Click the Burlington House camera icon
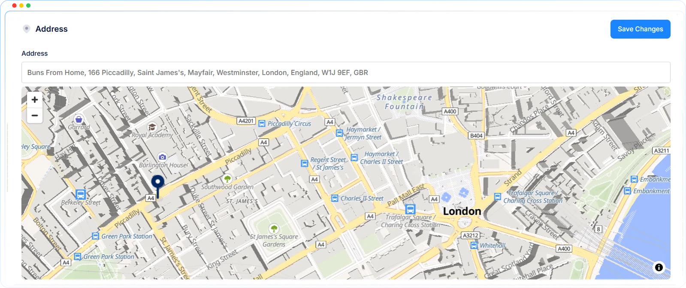 point(162,157)
